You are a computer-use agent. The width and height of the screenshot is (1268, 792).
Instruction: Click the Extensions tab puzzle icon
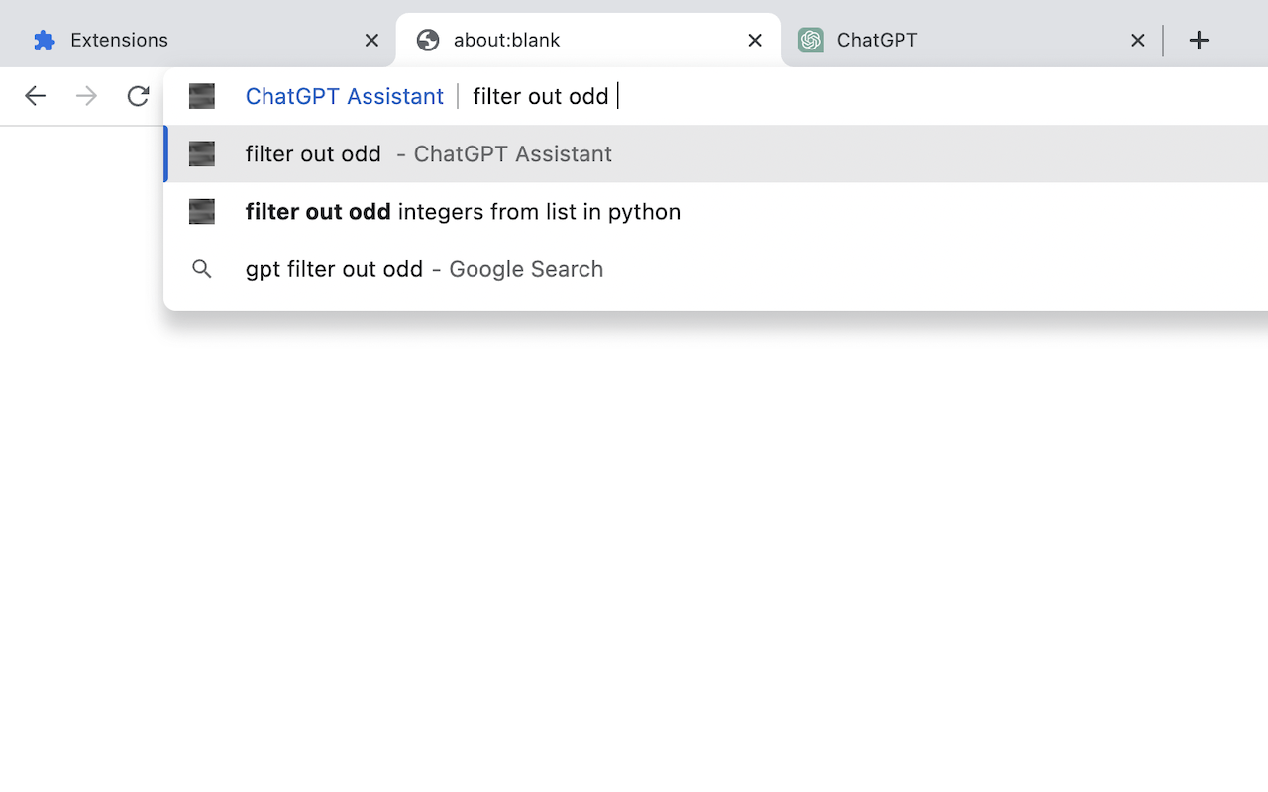(x=44, y=41)
